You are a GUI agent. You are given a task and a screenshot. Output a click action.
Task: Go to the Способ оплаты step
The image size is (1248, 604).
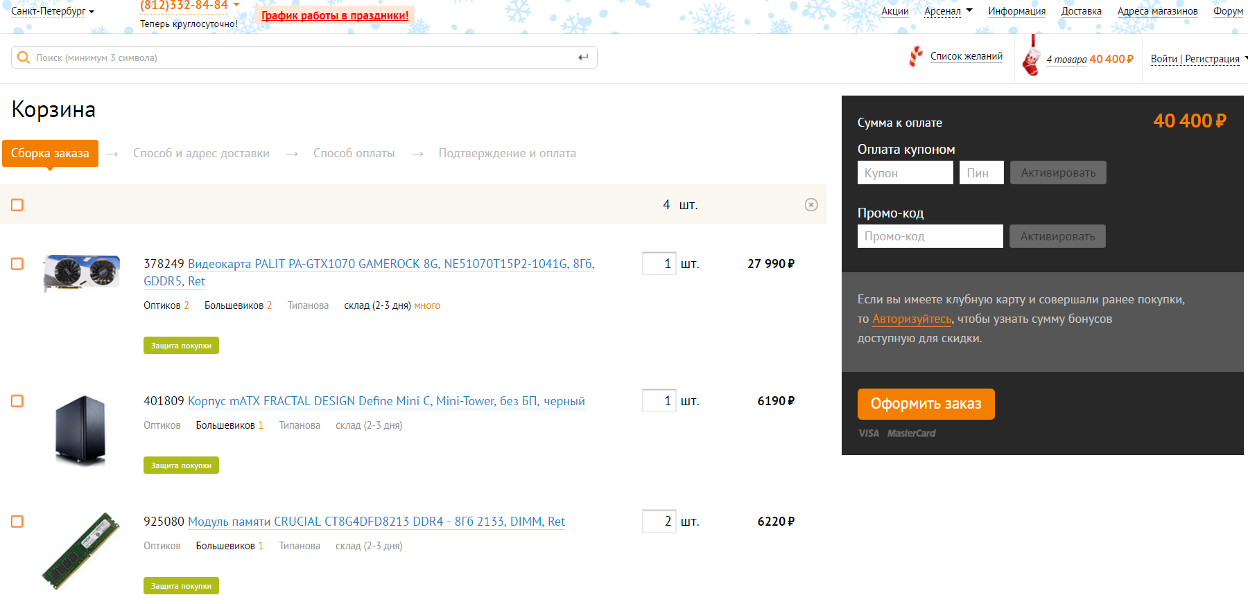pos(354,153)
